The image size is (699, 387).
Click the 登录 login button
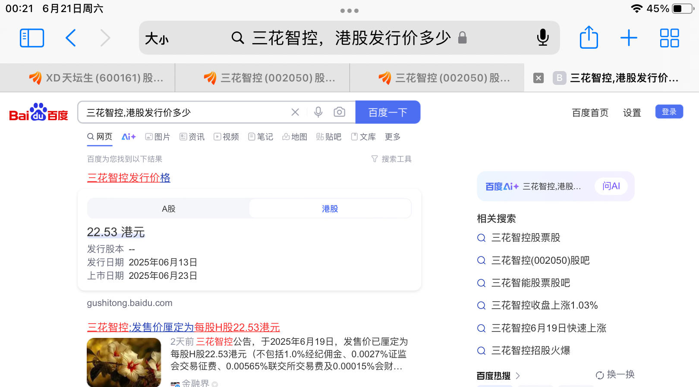click(669, 112)
